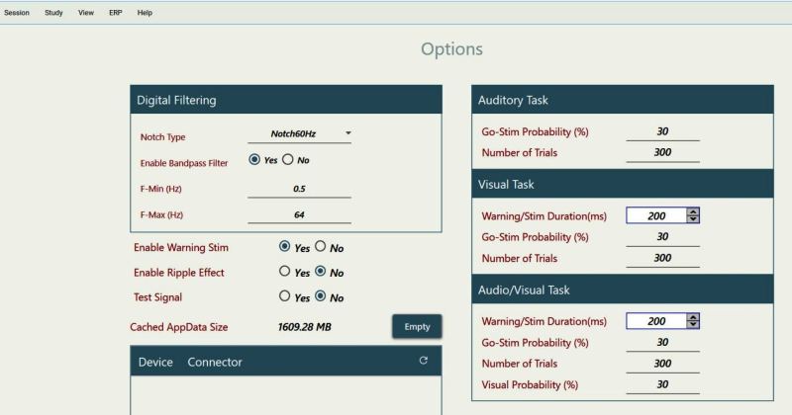Open the View menu
792x415 pixels.
(x=86, y=13)
